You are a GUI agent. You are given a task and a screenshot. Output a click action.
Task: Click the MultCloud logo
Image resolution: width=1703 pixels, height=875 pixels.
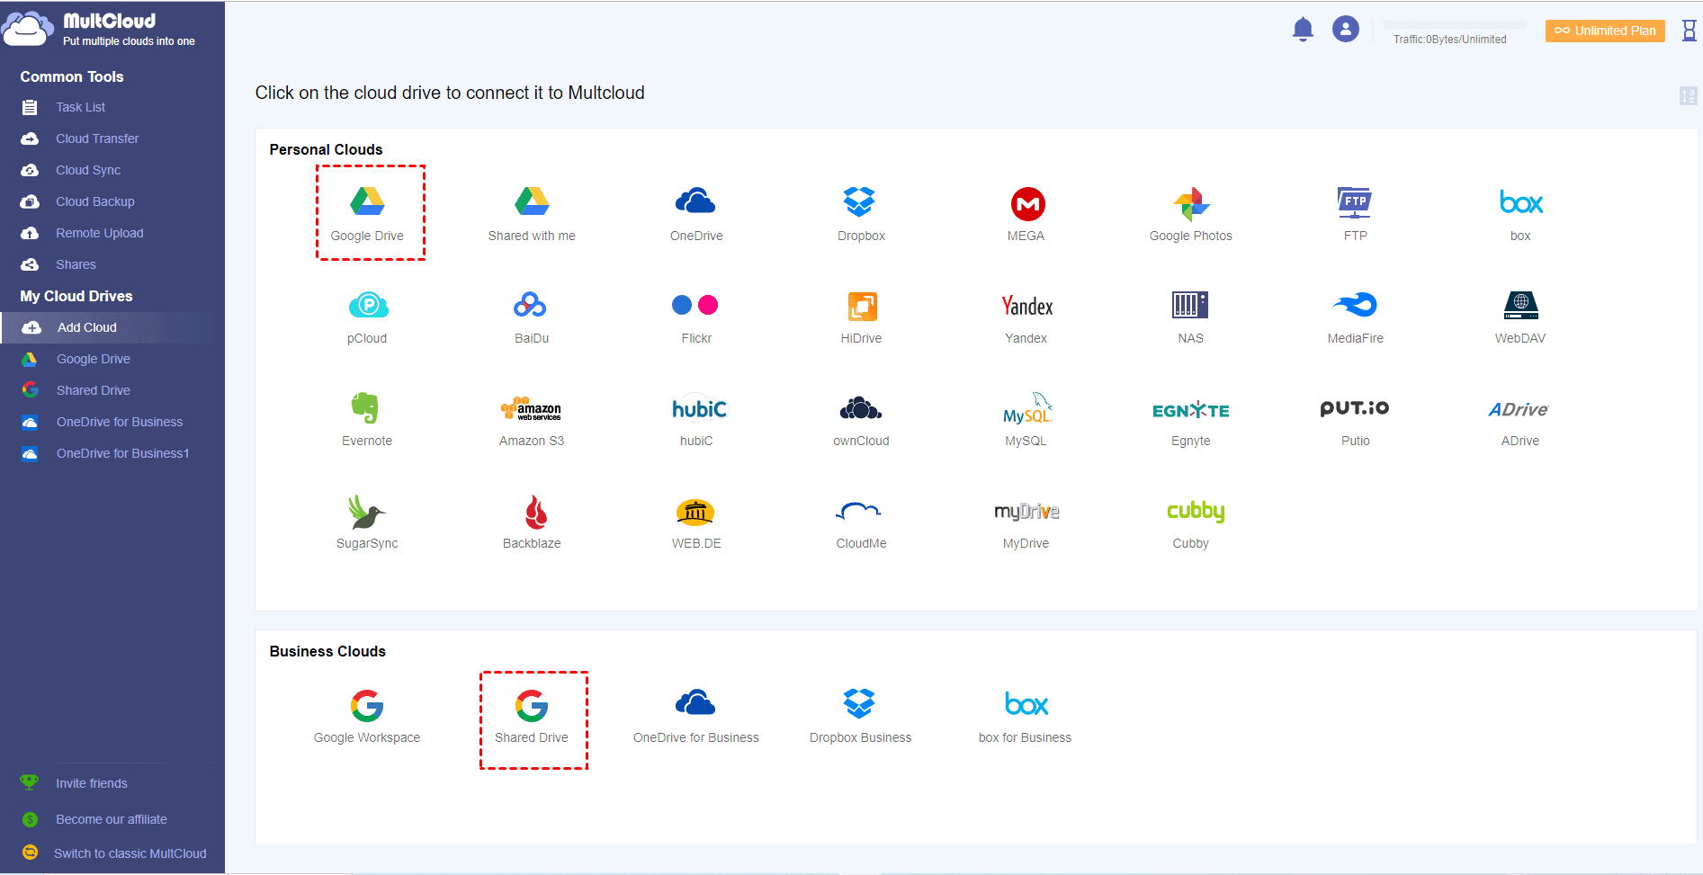[99, 29]
